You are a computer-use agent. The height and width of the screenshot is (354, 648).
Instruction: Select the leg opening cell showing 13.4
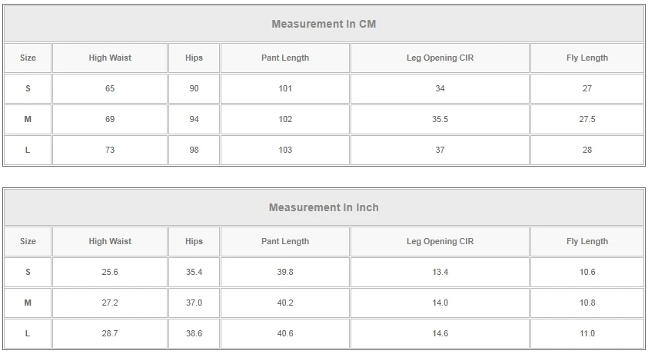[440, 273]
